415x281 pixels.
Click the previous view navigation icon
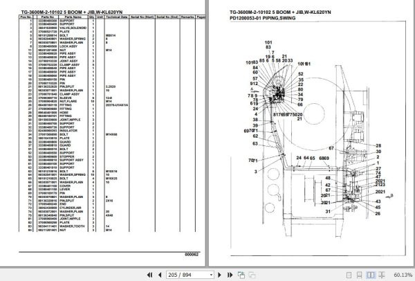point(241,275)
